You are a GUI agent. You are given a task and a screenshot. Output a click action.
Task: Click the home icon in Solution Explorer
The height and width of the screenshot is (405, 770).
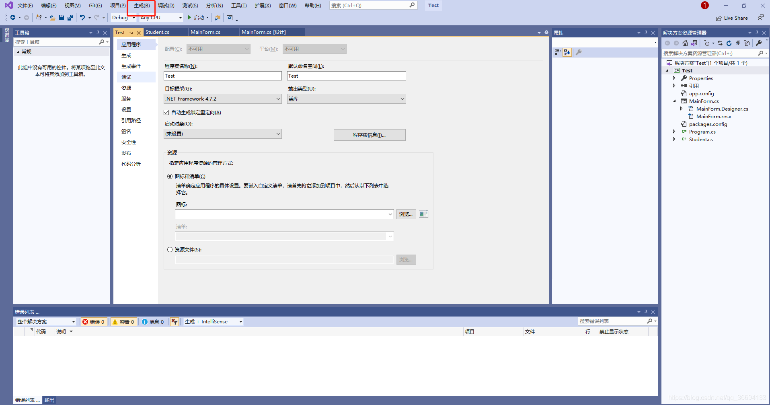(x=685, y=43)
